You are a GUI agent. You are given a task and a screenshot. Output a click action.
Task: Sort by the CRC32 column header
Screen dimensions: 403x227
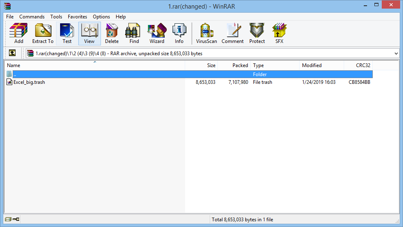point(358,65)
